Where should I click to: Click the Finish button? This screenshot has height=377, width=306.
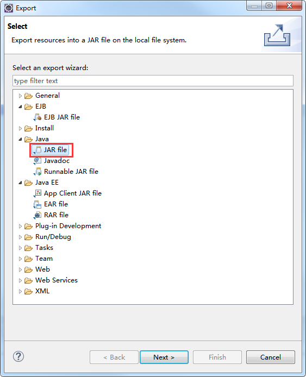click(217, 357)
